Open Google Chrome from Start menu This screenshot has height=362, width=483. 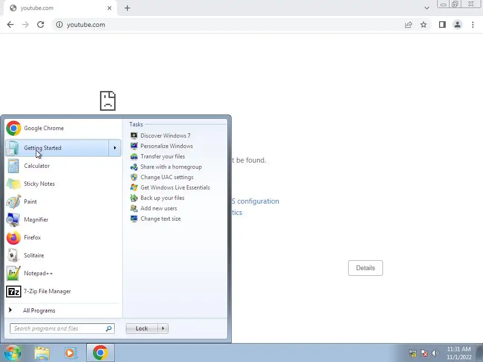pos(63,128)
